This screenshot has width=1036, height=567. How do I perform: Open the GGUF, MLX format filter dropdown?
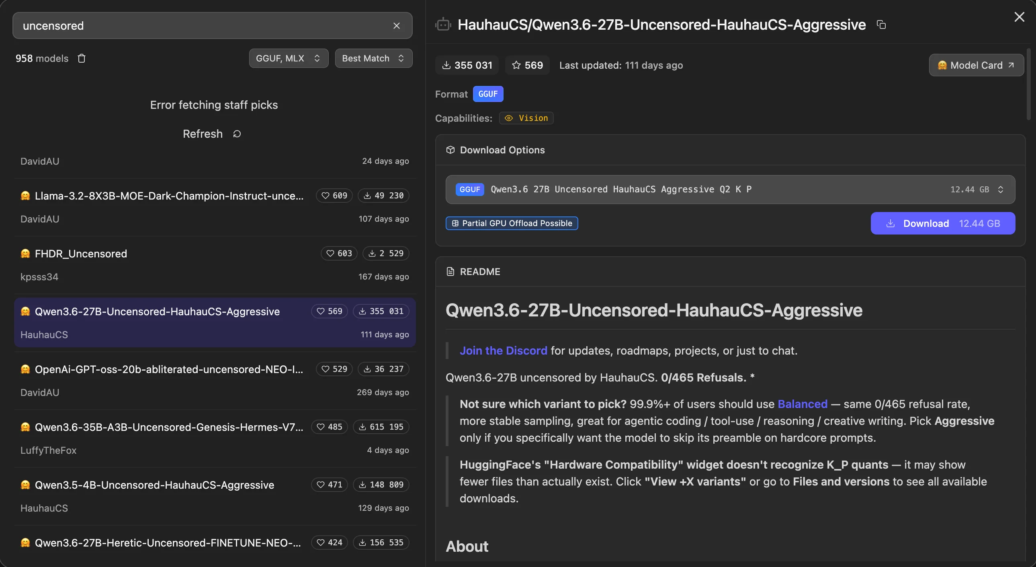289,58
